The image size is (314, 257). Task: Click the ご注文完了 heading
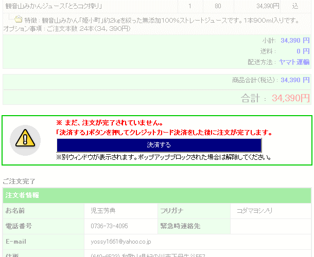(x=19, y=181)
